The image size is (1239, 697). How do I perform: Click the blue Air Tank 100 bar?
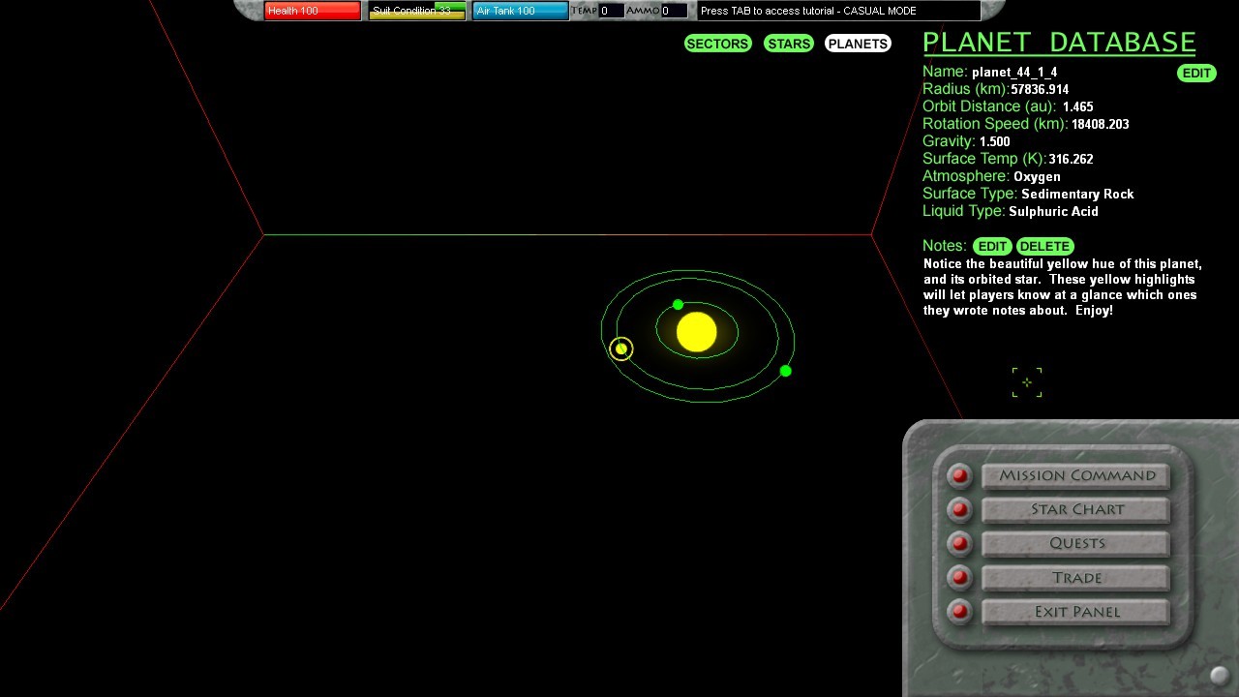tap(520, 11)
